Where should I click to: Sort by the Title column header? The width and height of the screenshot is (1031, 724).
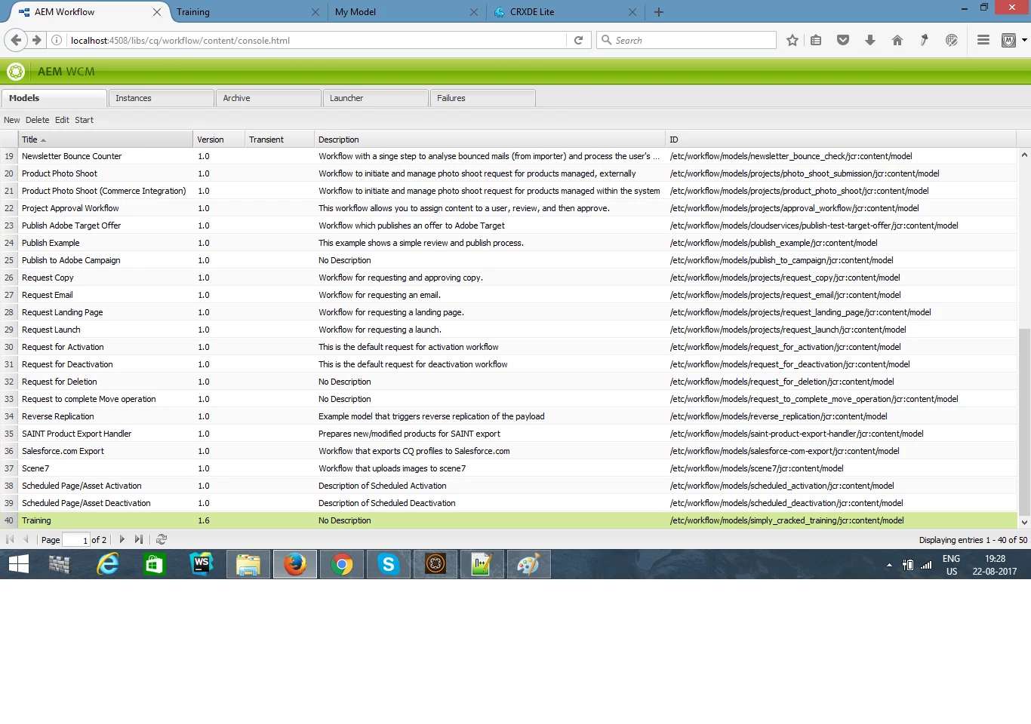105,140
